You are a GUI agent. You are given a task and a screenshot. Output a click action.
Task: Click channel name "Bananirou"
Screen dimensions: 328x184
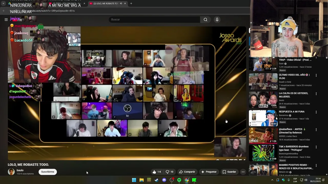click(x=284, y=115)
